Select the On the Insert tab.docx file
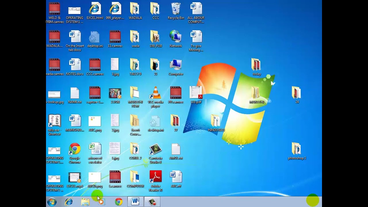Viewport: 368px width, 207px height. click(75, 41)
